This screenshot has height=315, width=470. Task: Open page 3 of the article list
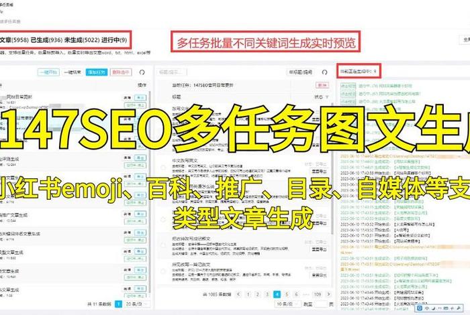tap(267, 294)
